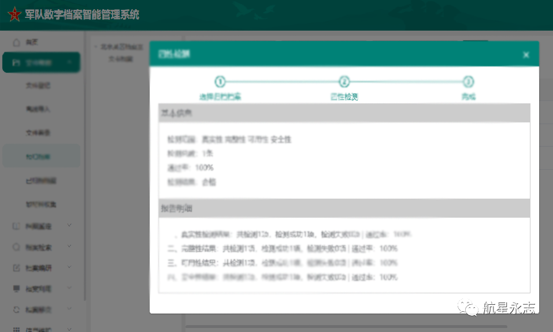Screen dimensions: 553x332
Task: Click step 1 circle in wizard
Action: [x=220, y=82]
